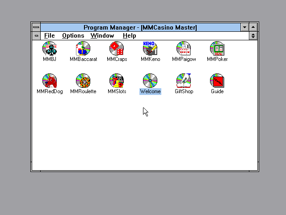Screen dimensions: 286x215
Task: Select the Guide book icon
Action: tap(217, 81)
